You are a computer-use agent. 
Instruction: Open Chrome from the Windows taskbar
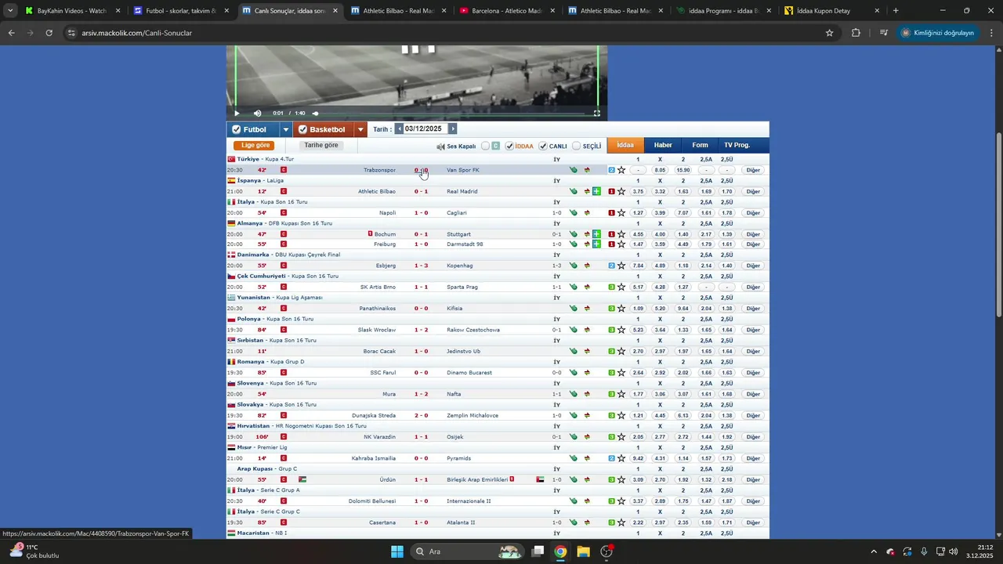coord(560,551)
